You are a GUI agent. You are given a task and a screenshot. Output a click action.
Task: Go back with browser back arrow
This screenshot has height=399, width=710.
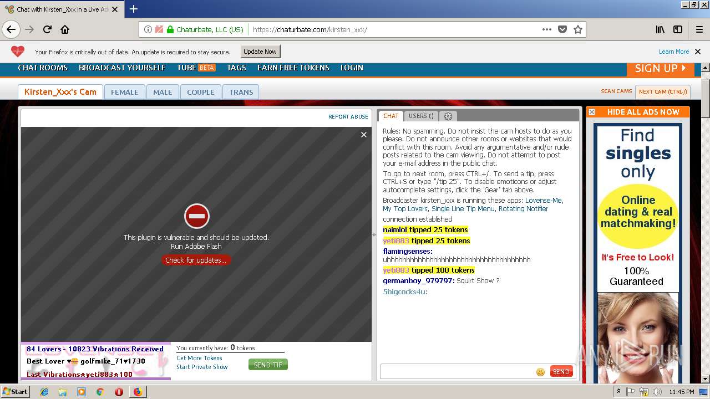point(11,29)
